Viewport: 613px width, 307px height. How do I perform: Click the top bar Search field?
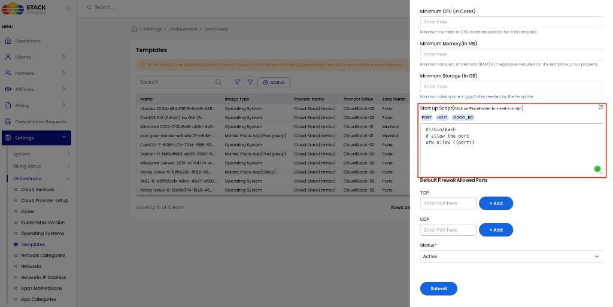click(x=104, y=7)
